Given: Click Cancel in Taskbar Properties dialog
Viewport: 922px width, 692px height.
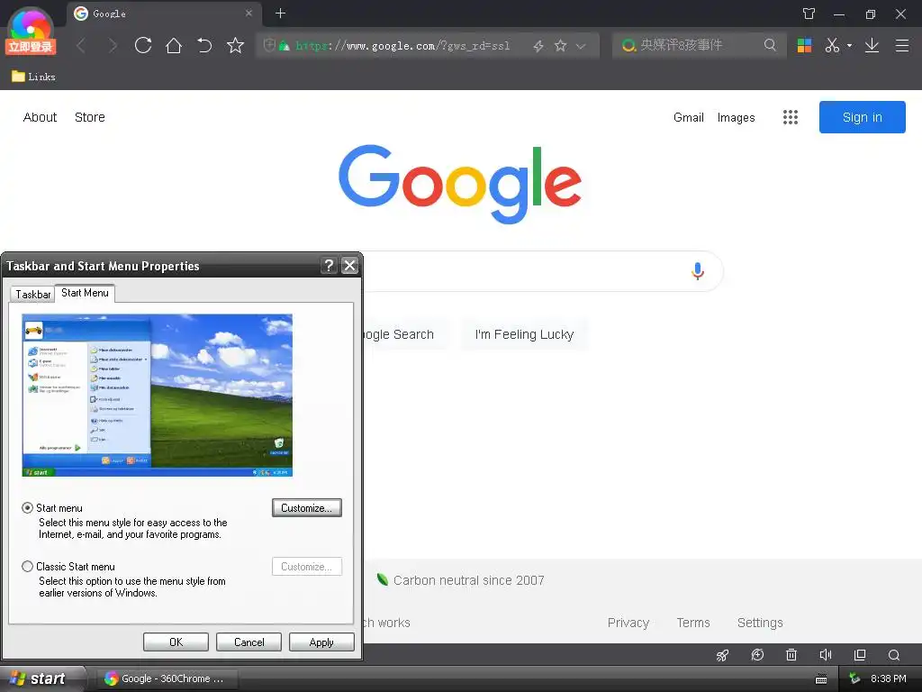Looking at the screenshot, I should click(x=249, y=642).
